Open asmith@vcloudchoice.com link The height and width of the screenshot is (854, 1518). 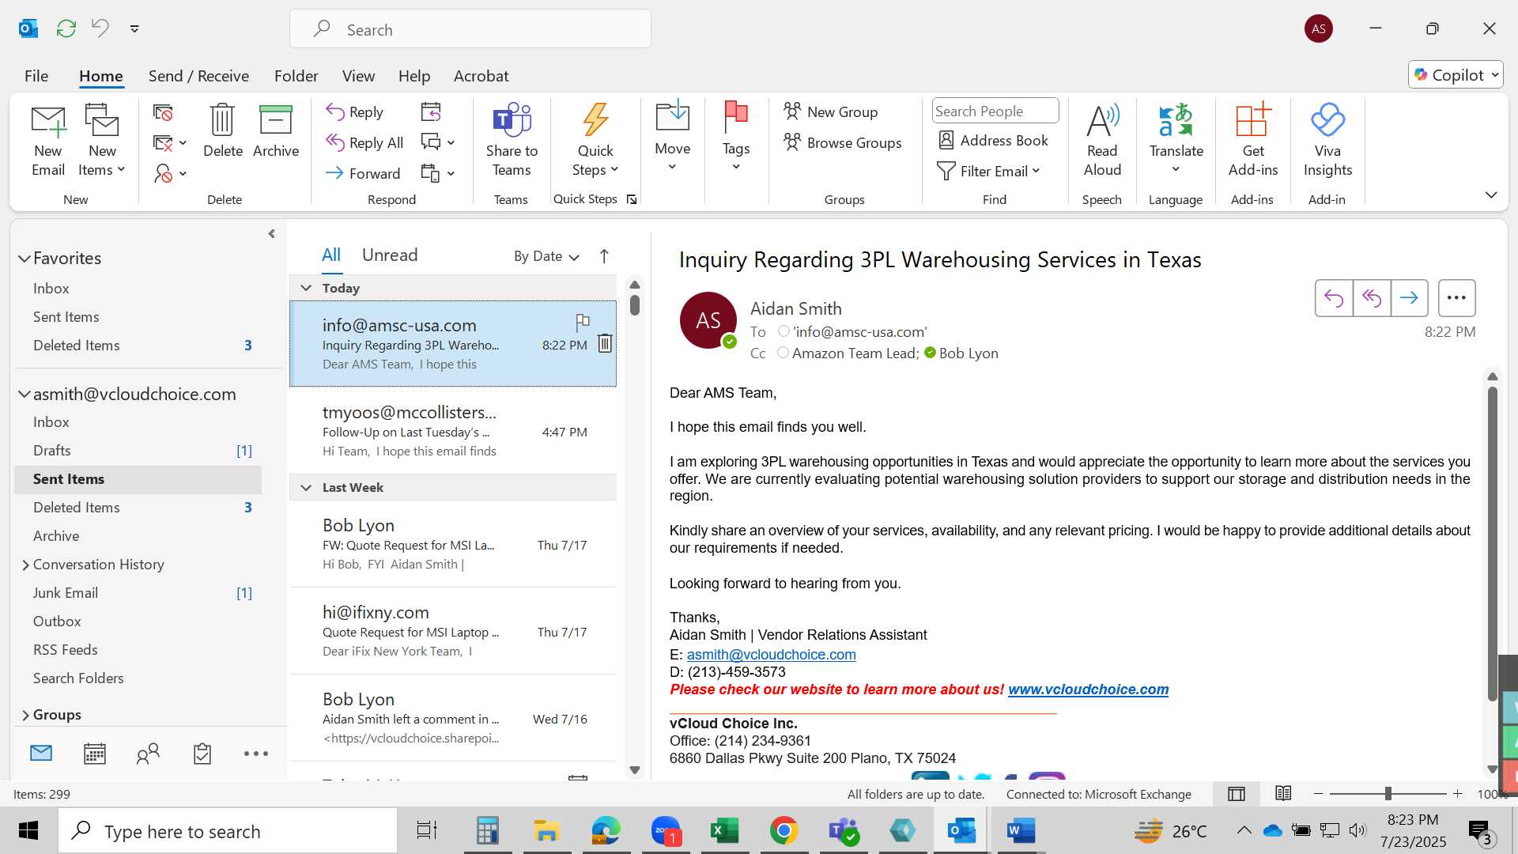click(771, 655)
